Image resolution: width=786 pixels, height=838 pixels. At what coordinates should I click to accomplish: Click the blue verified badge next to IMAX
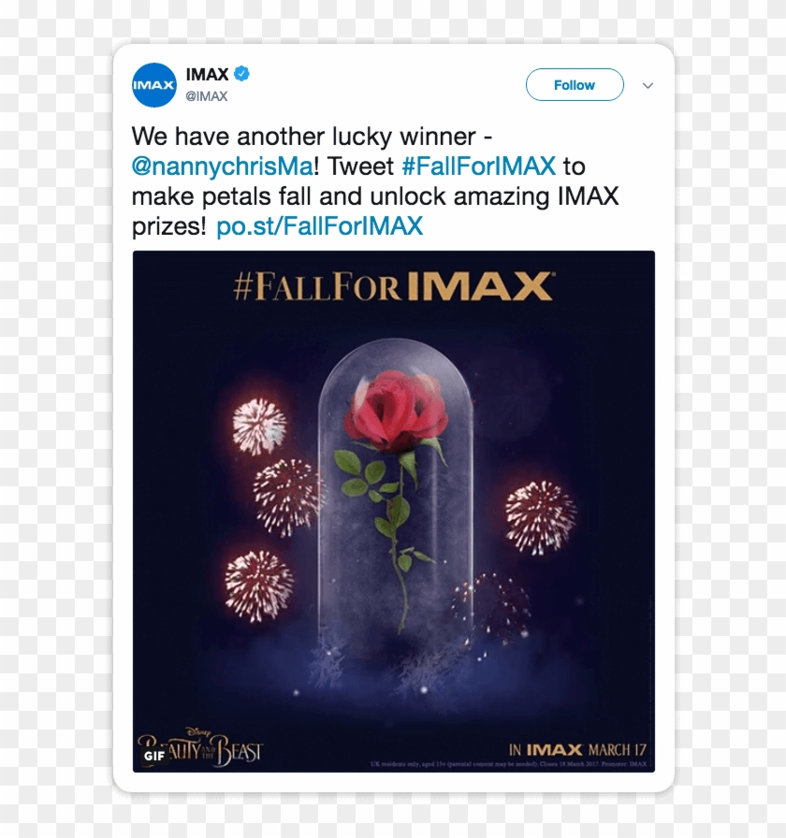click(x=243, y=74)
